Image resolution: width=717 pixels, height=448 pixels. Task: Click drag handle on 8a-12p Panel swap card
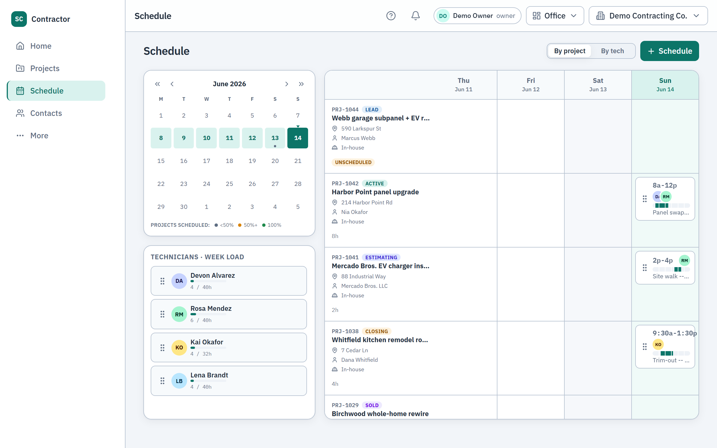(645, 199)
